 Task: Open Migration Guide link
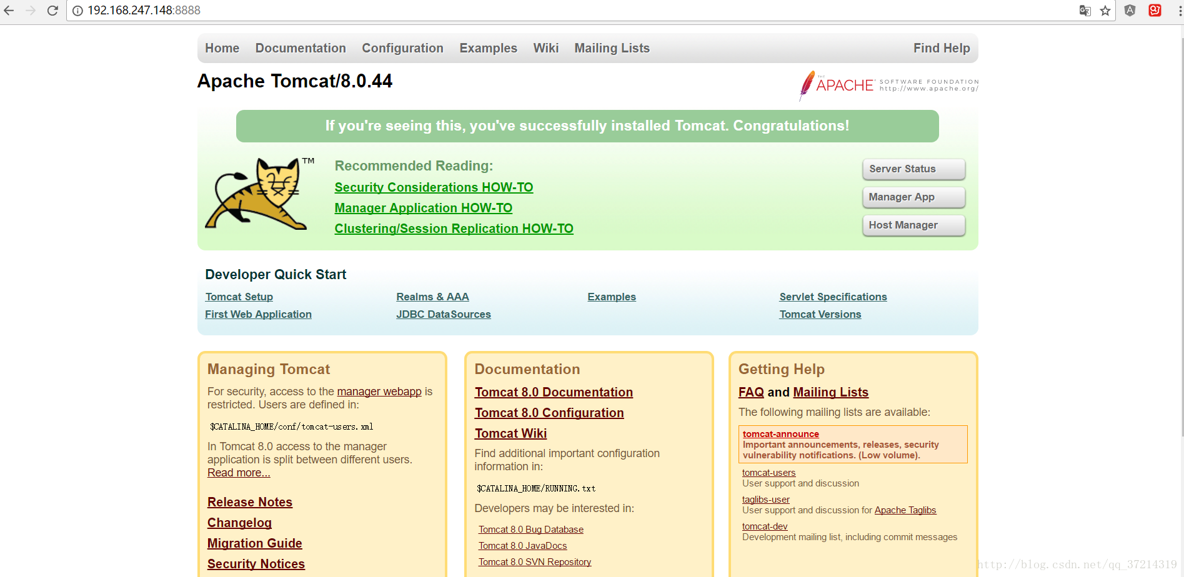coord(254,543)
